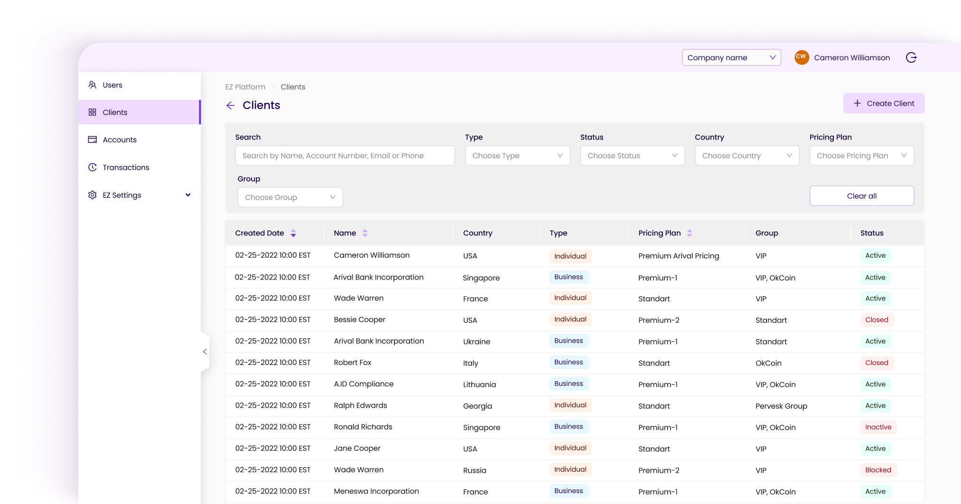Click the Clear all button
Image resolution: width=961 pixels, height=504 pixels.
[x=861, y=196]
